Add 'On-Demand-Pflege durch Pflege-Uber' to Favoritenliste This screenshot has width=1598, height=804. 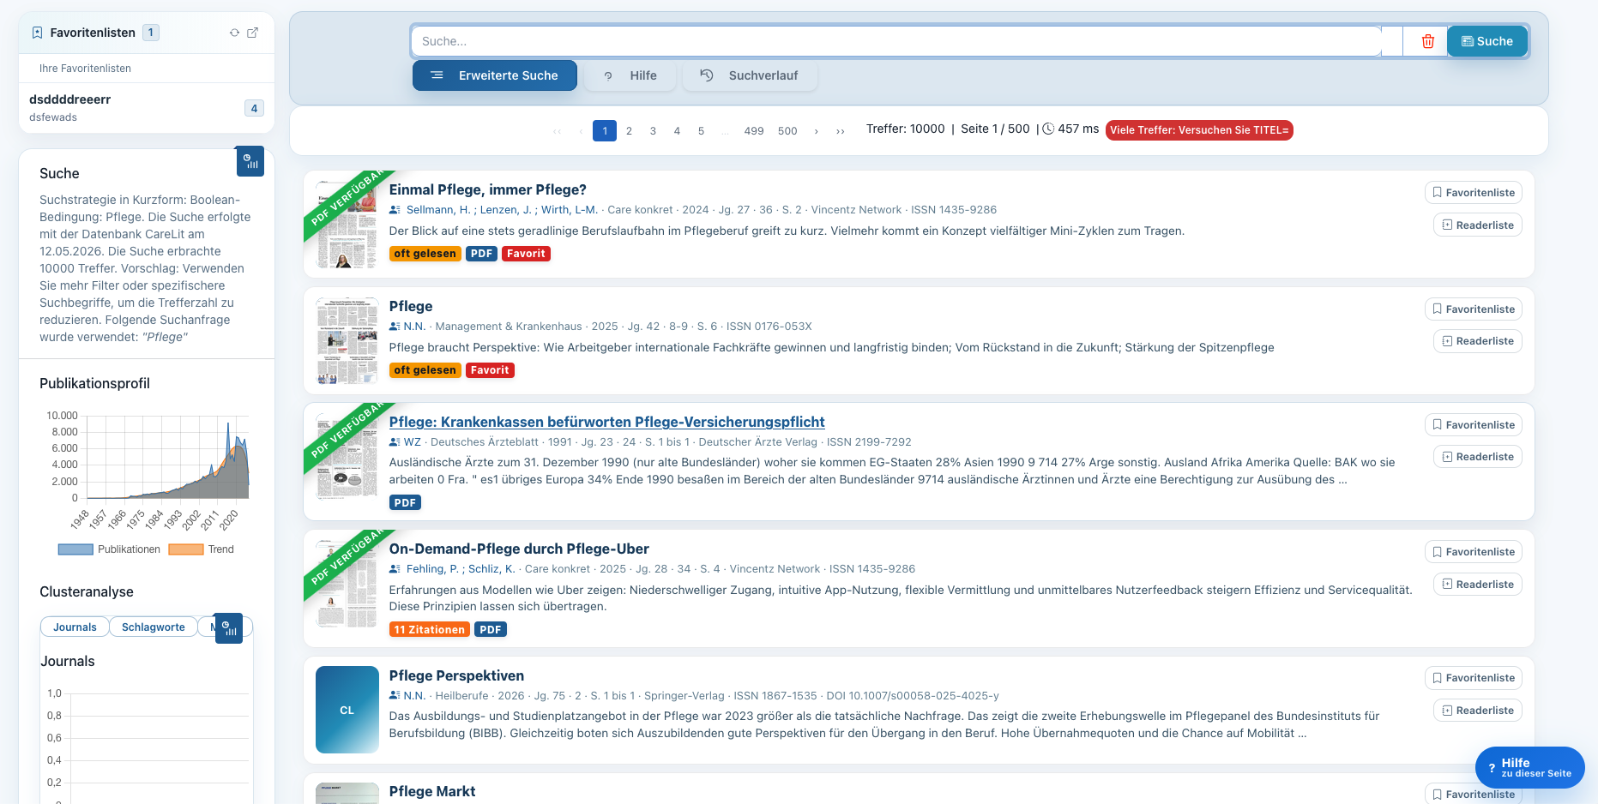click(x=1474, y=552)
